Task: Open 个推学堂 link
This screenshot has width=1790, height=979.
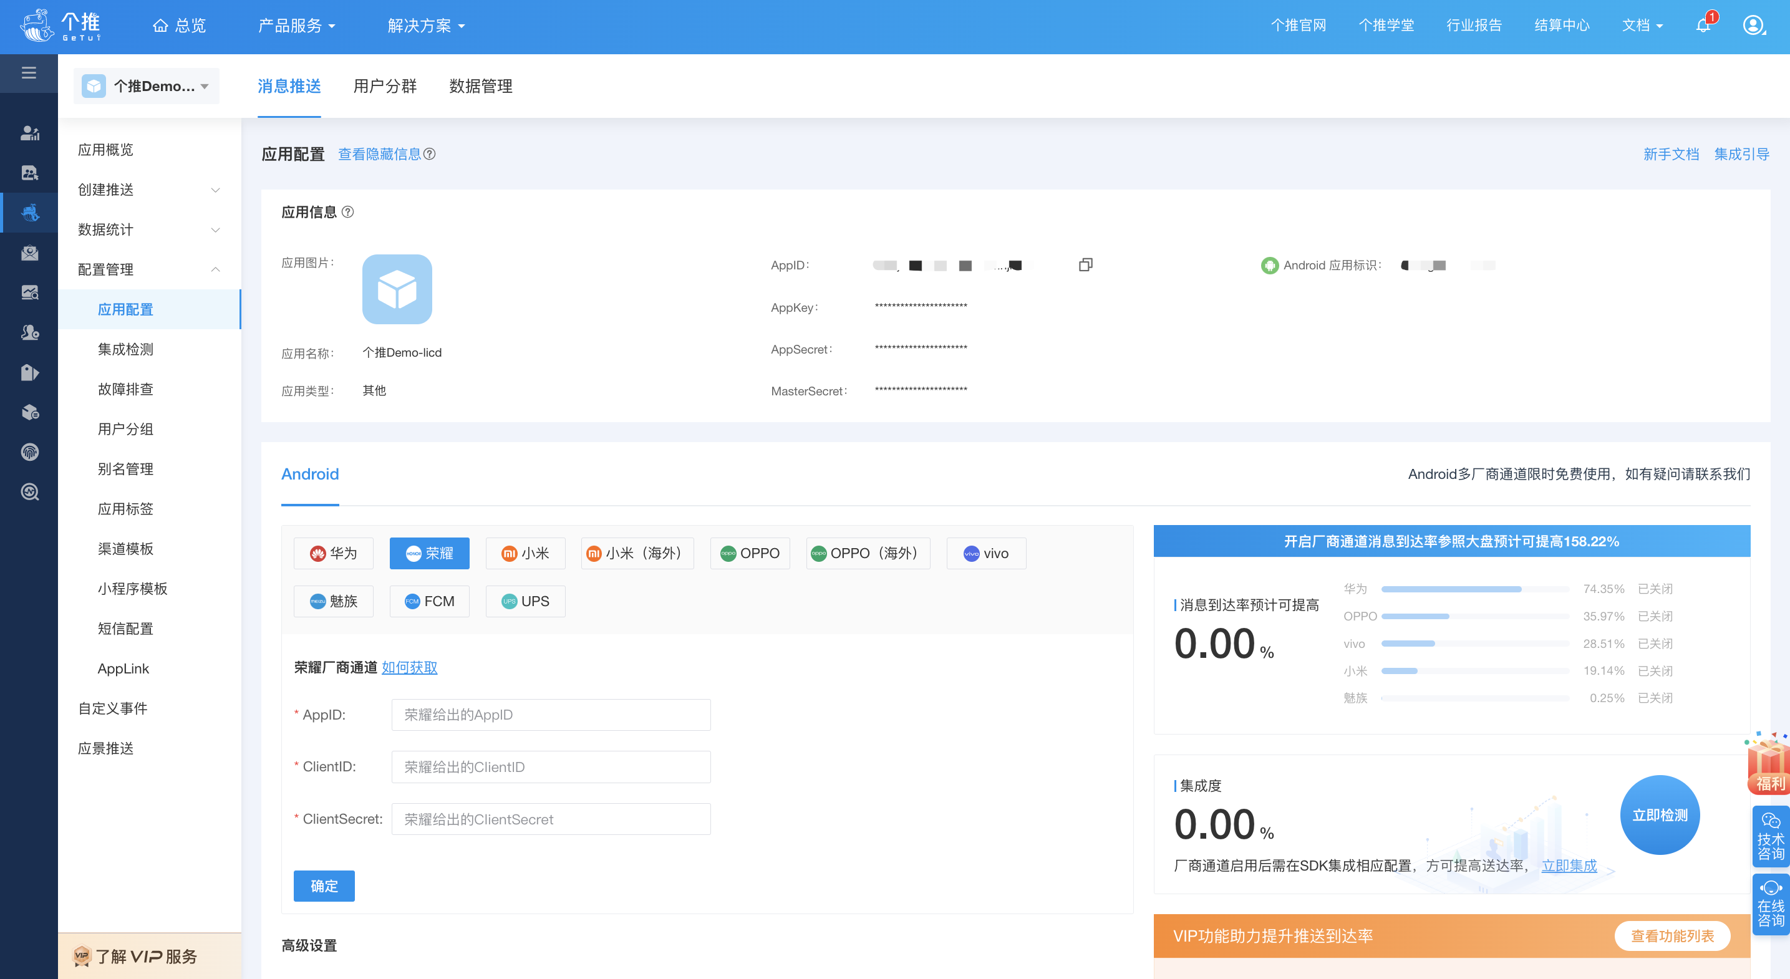Action: point(1386,26)
